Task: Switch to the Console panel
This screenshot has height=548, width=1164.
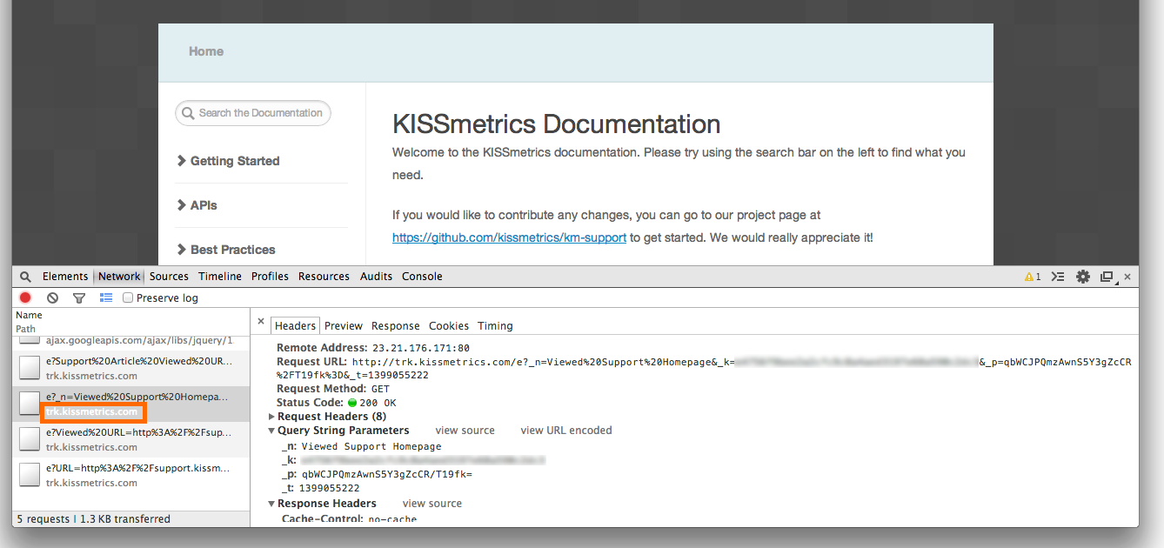Action: tap(422, 277)
